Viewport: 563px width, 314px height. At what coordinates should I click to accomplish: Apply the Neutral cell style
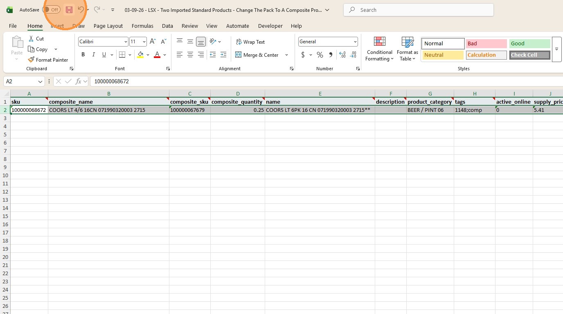pyautogui.click(x=443, y=55)
